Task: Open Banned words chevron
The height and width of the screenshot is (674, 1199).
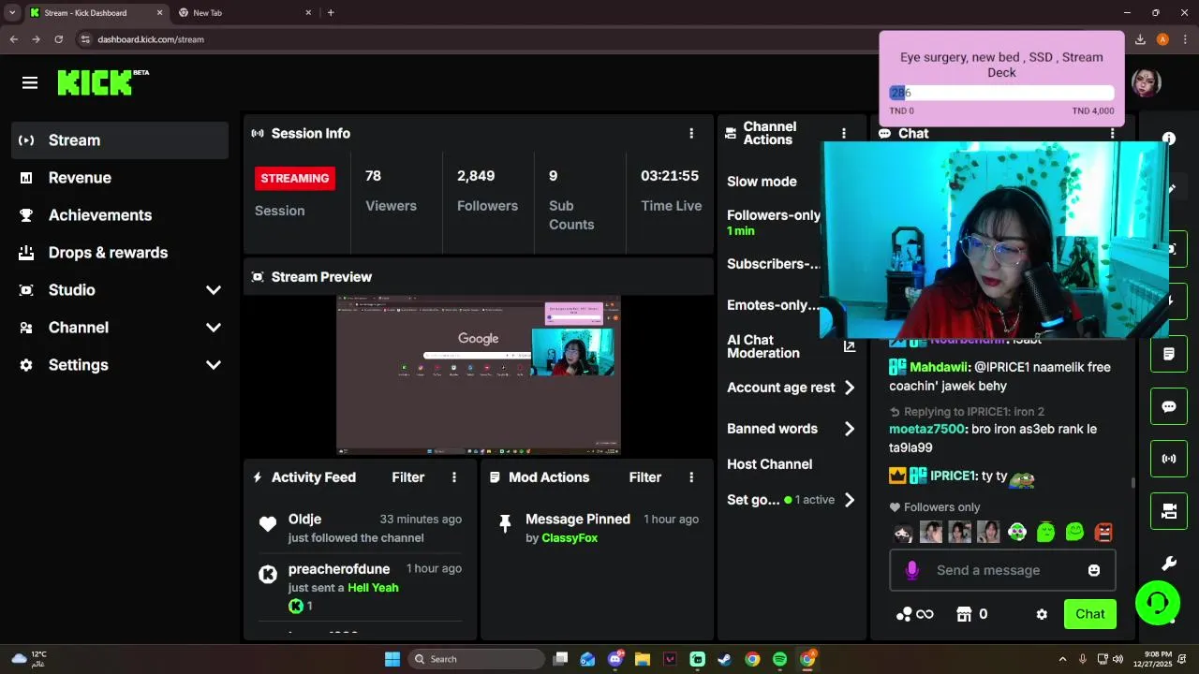Action: click(850, 429)
